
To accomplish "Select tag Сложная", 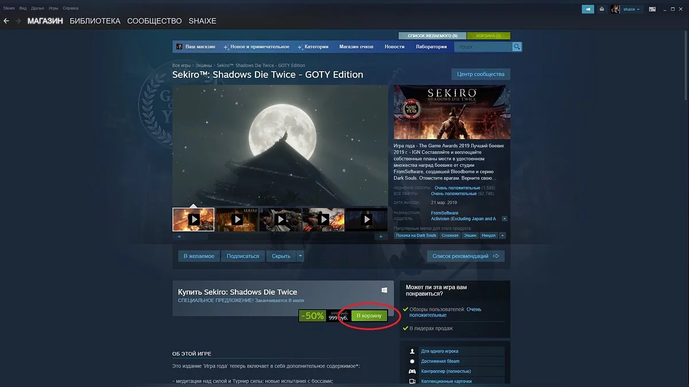I will click(450, 235).
